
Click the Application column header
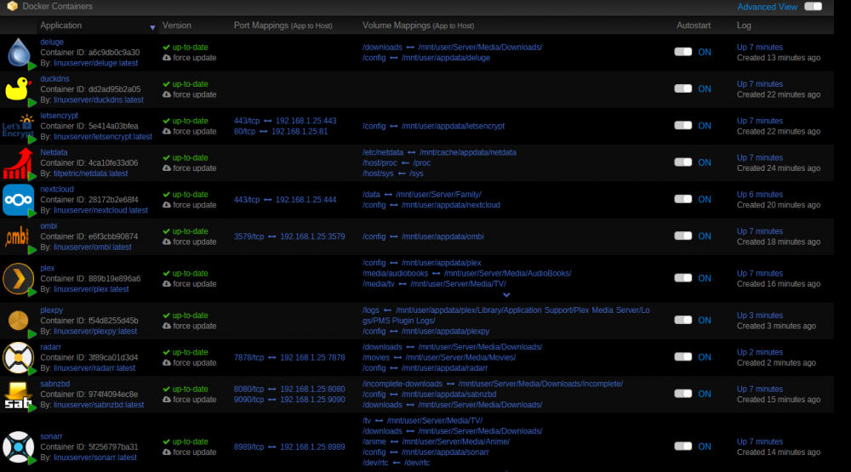pos(60,26)
